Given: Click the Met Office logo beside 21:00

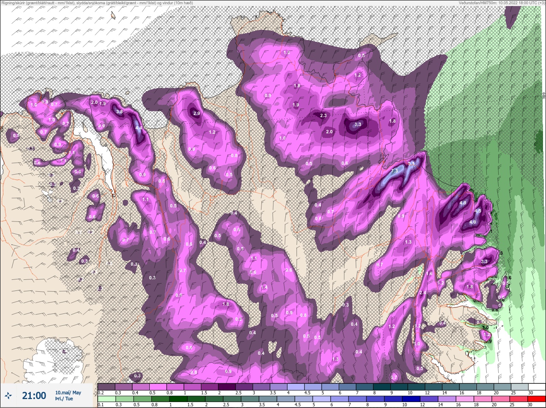Looking at the screenshot, I should click(x=8, y=396).
